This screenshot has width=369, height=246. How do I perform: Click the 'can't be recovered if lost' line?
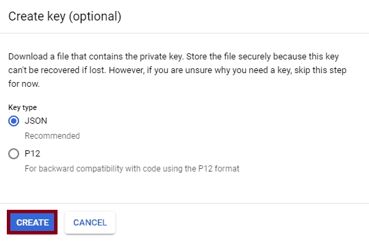(x=177, y=70)
